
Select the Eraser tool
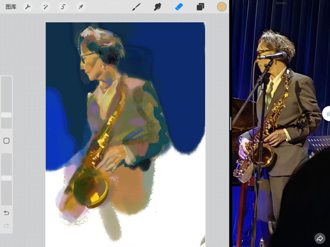coord(179,7)
